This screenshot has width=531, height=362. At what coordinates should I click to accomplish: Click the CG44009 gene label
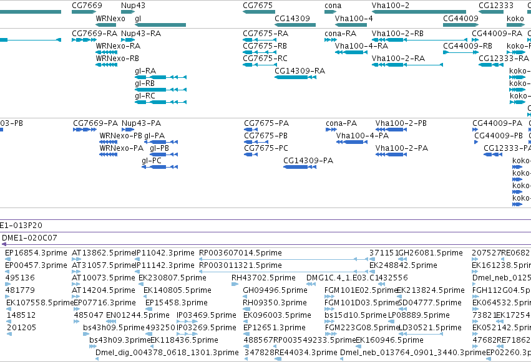coord(460,18)
